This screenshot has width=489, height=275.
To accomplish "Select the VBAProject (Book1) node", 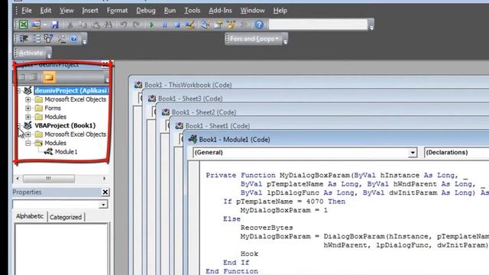I will [65, 125].
